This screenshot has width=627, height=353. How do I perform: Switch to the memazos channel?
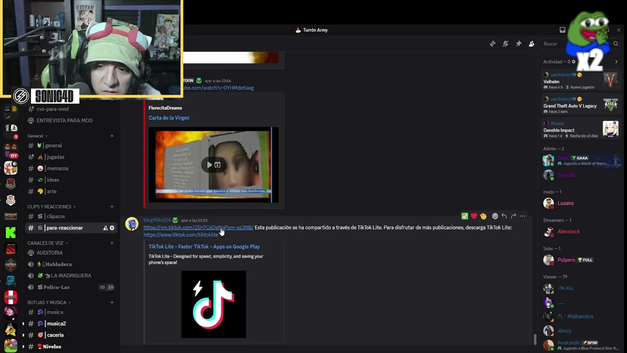coord(70,168)
